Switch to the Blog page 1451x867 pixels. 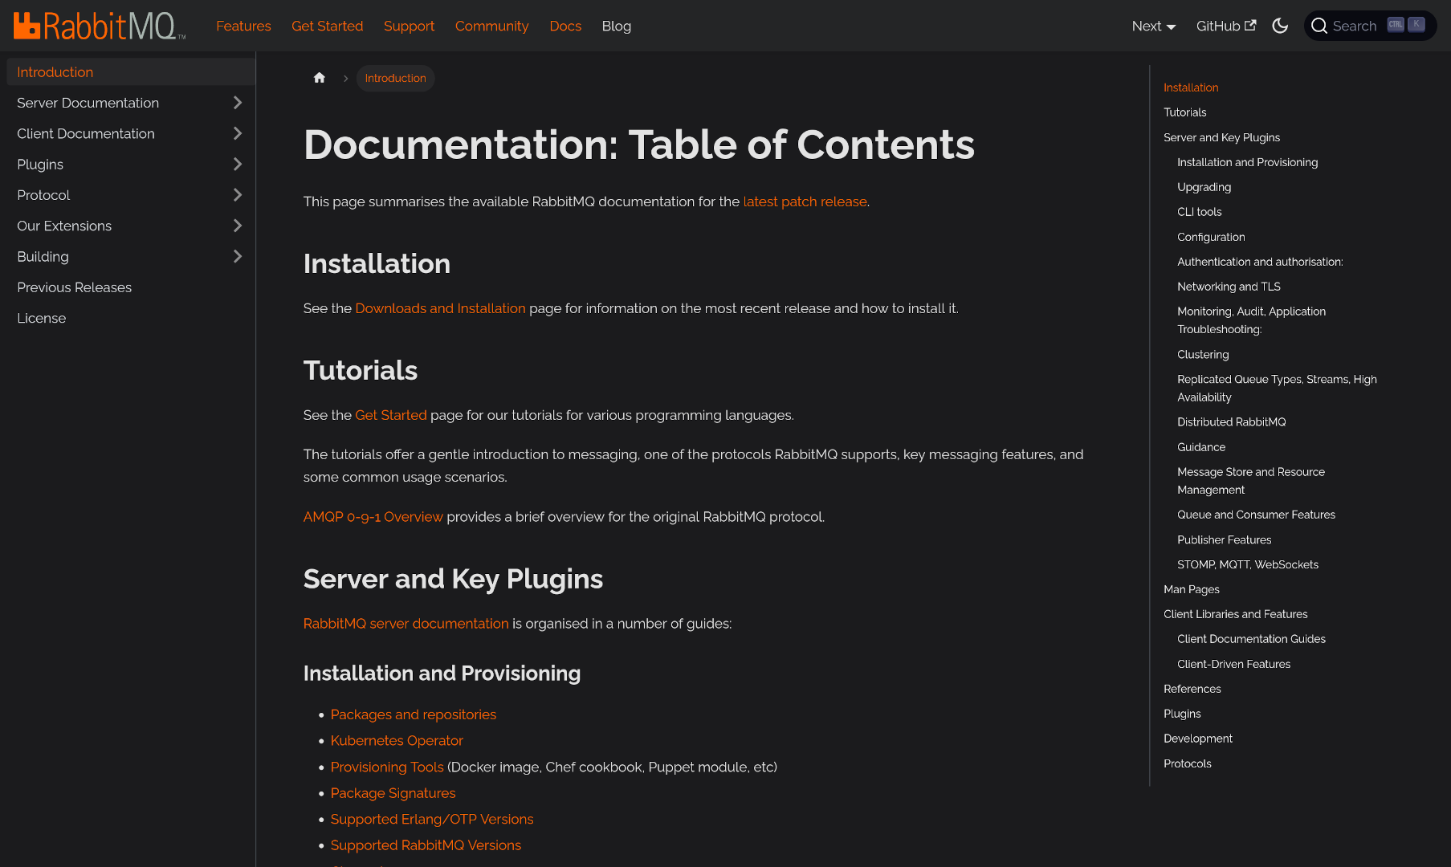(616, 25)
